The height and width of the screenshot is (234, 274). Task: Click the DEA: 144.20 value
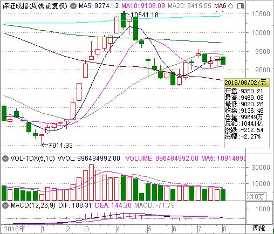[x=113, y=205]
